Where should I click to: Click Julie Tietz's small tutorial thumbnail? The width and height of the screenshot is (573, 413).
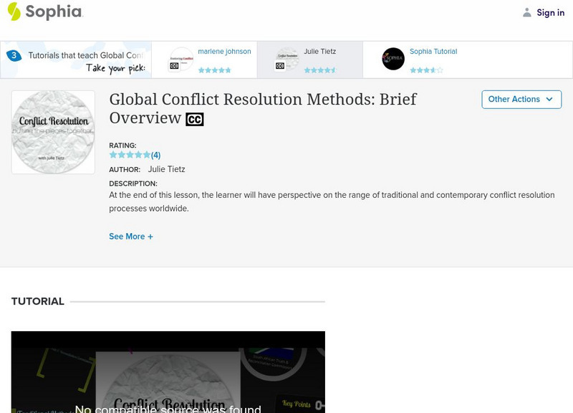287,59
